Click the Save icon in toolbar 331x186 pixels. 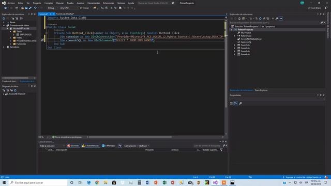coord(26,8)
